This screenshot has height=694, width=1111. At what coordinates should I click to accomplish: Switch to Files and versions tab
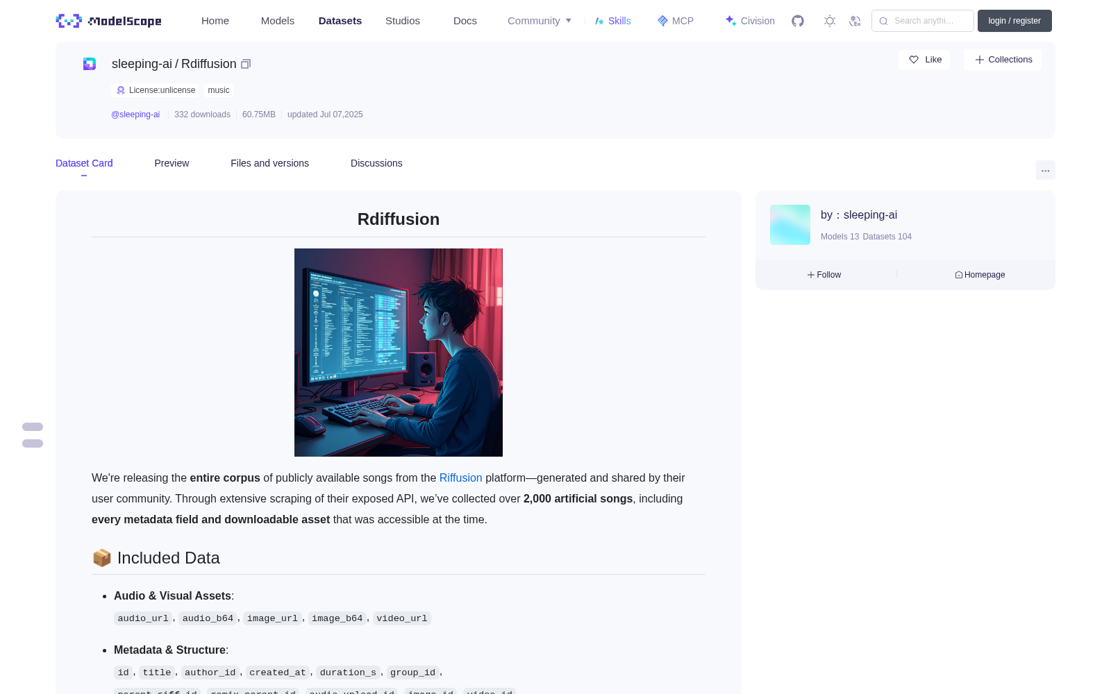[x=269, y=163]
